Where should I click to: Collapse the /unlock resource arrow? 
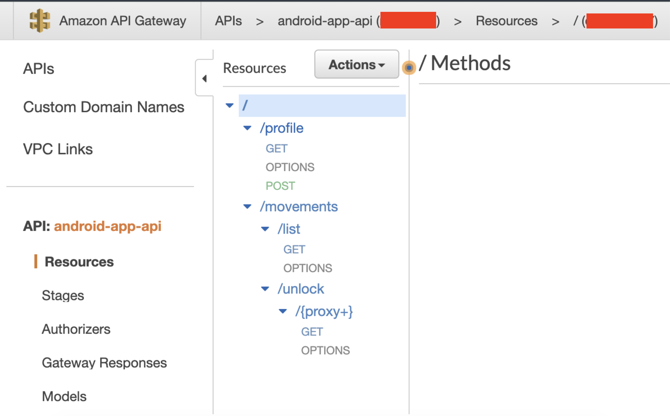265,289
